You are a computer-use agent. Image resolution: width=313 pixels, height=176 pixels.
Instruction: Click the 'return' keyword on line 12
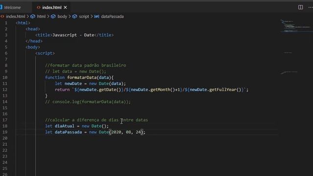pos(62,89)
